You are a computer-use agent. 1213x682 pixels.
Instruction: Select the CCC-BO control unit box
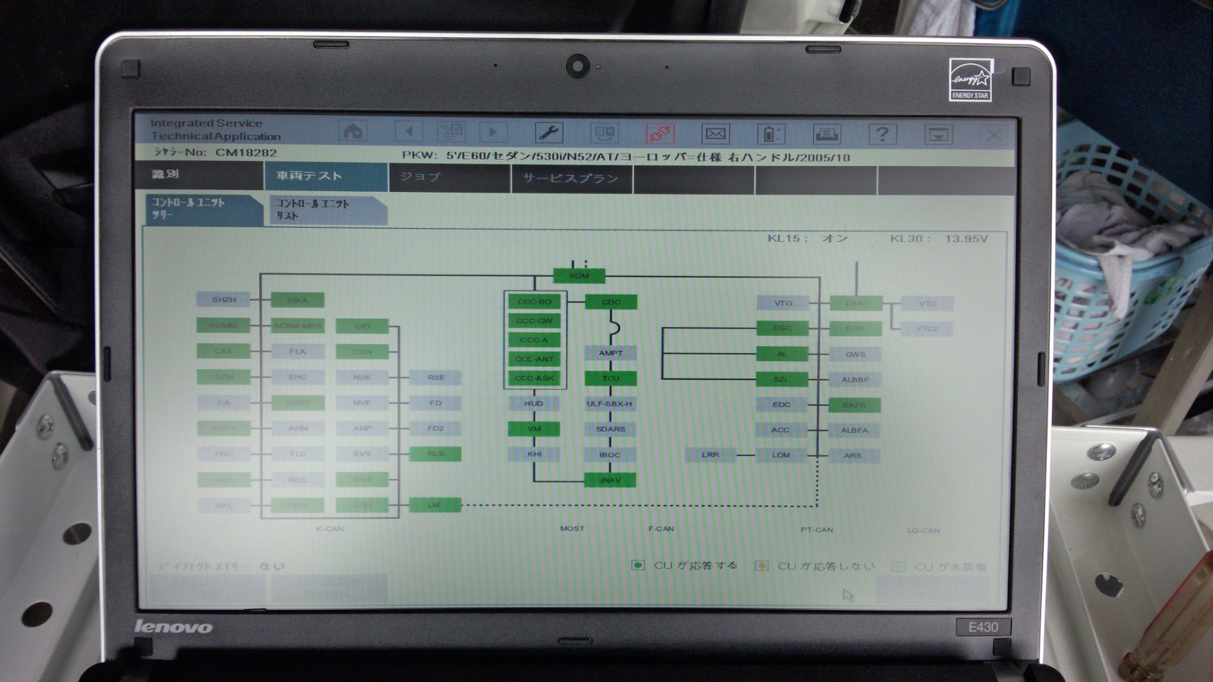(x=534, y=302)
